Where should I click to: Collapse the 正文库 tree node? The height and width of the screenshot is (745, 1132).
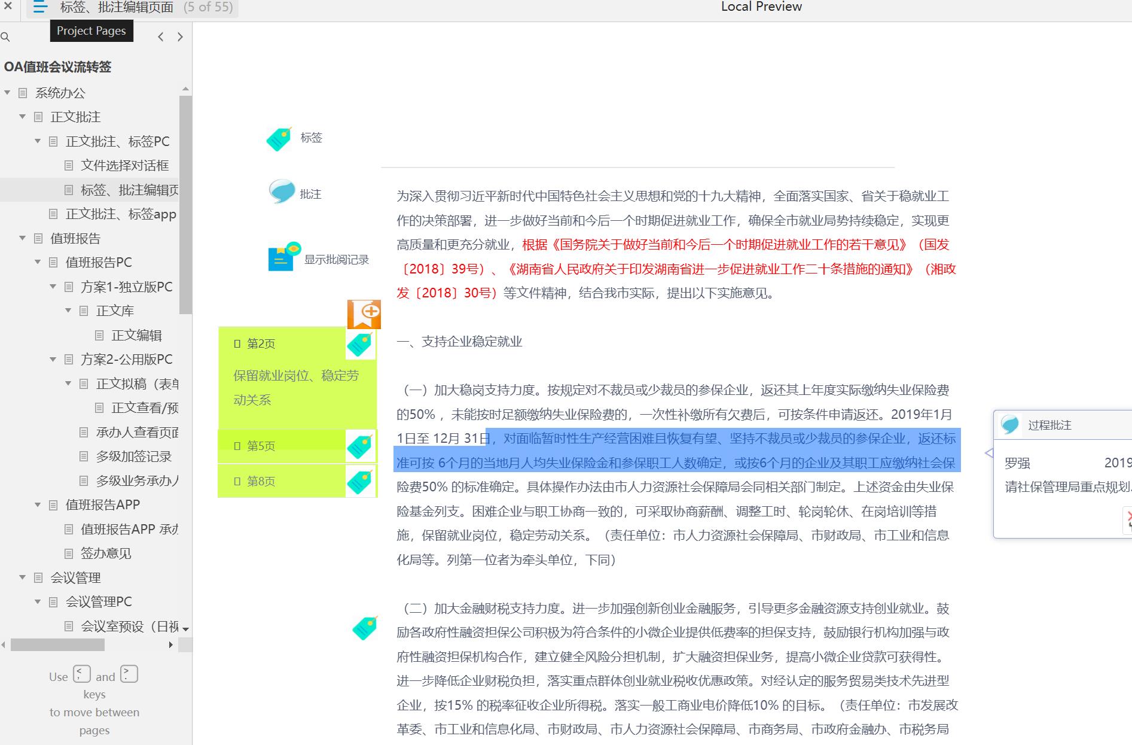[x=68, y=311]
